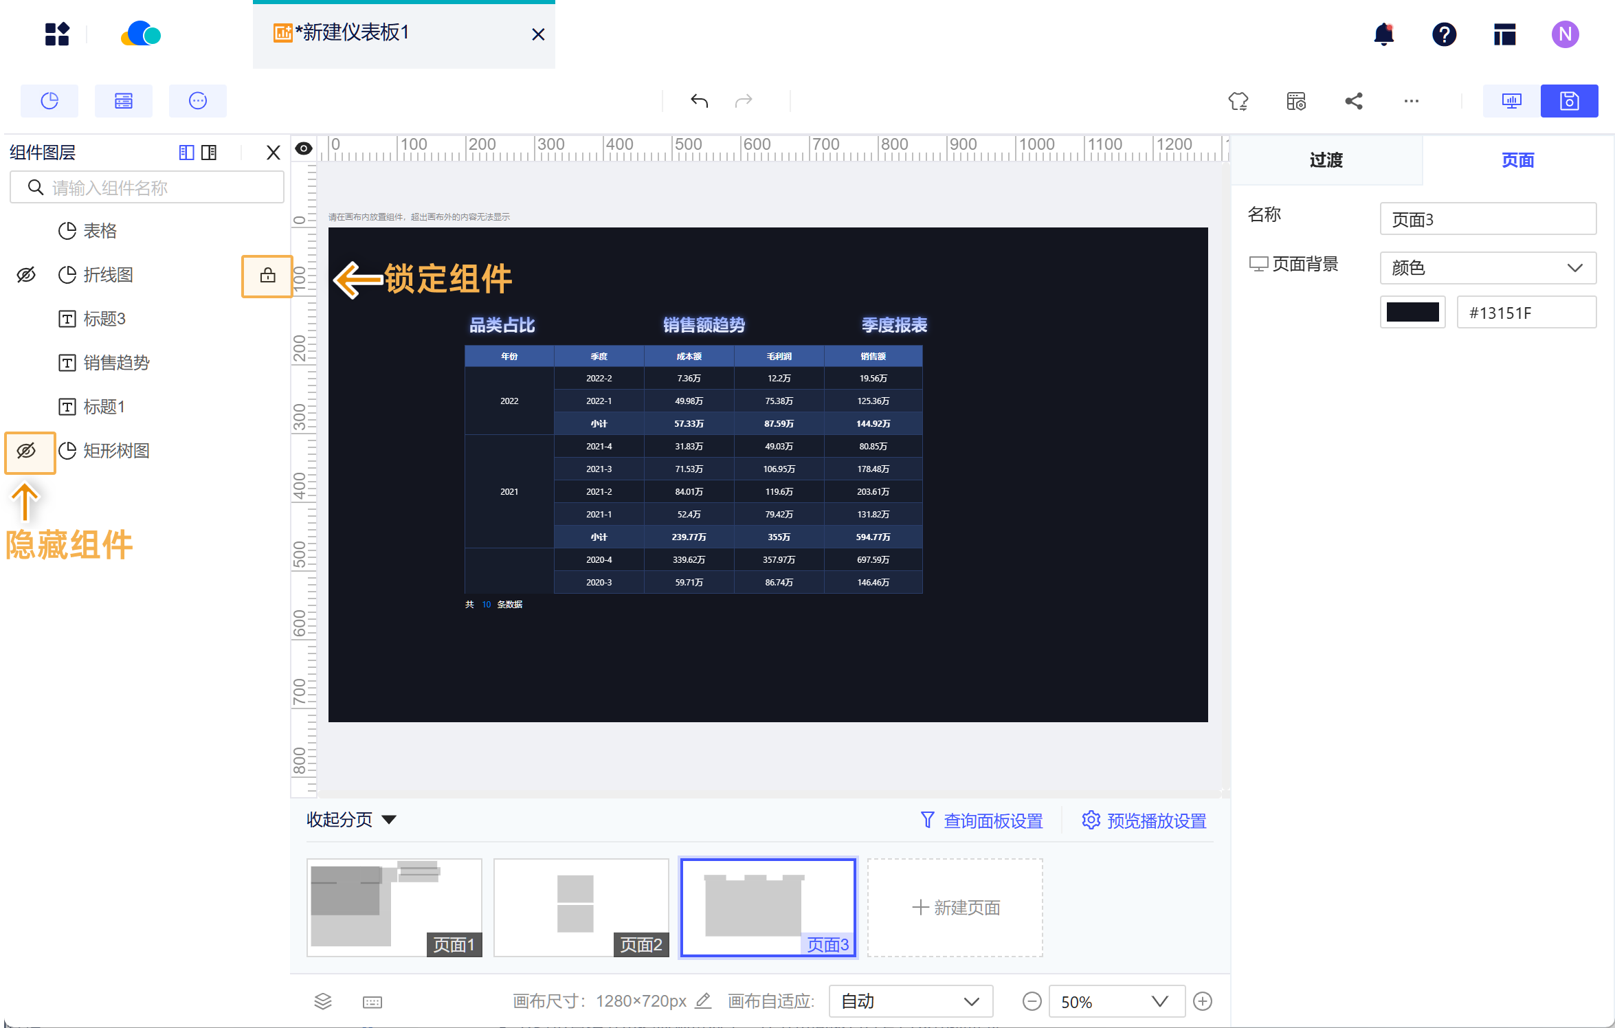Viewport: 1615px width, 1028px height.
Task: Click the undo arrow
Action: tap(699, 102)
